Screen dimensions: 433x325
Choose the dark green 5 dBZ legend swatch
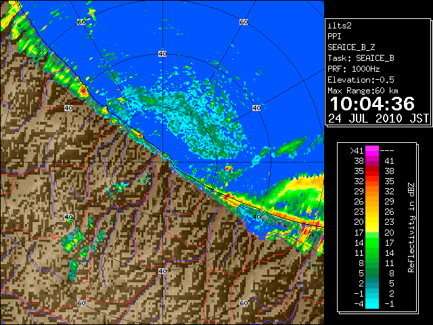click(372, 274)
